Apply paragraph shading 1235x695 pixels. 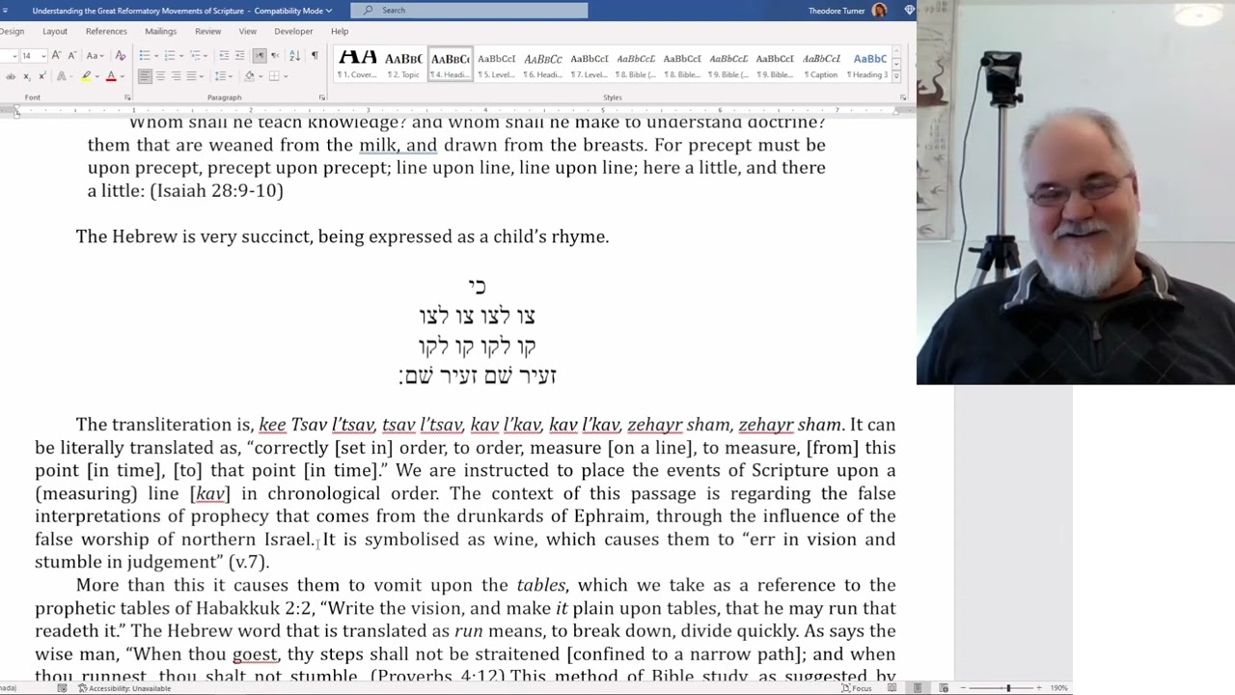point(249,76)
